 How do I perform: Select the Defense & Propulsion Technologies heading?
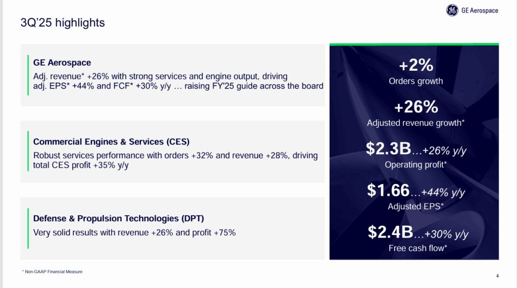pyautogui.click(x=119, y=218)
